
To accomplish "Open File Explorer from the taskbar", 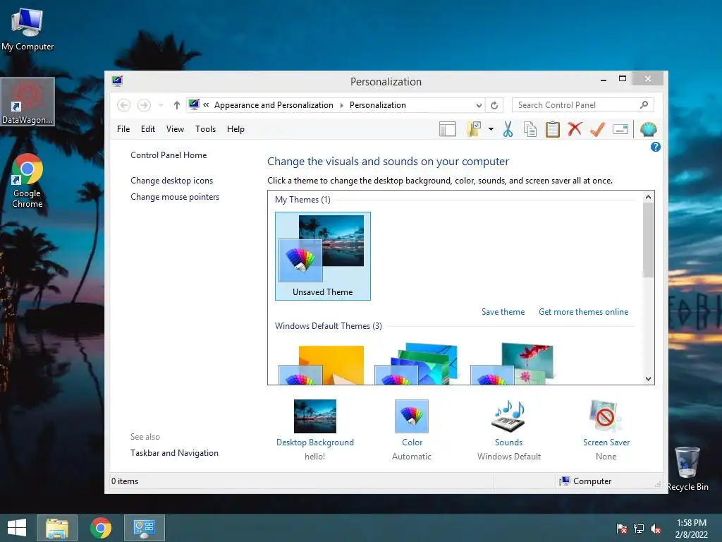I will pyautogui.click(x=57, y=528).
